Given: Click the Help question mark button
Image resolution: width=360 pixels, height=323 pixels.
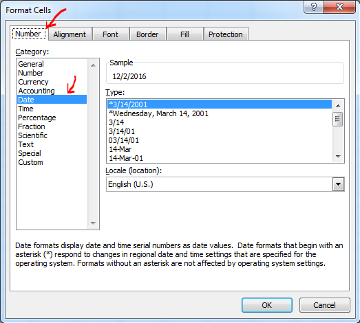Looking at the screenshot, I should 314,7.
